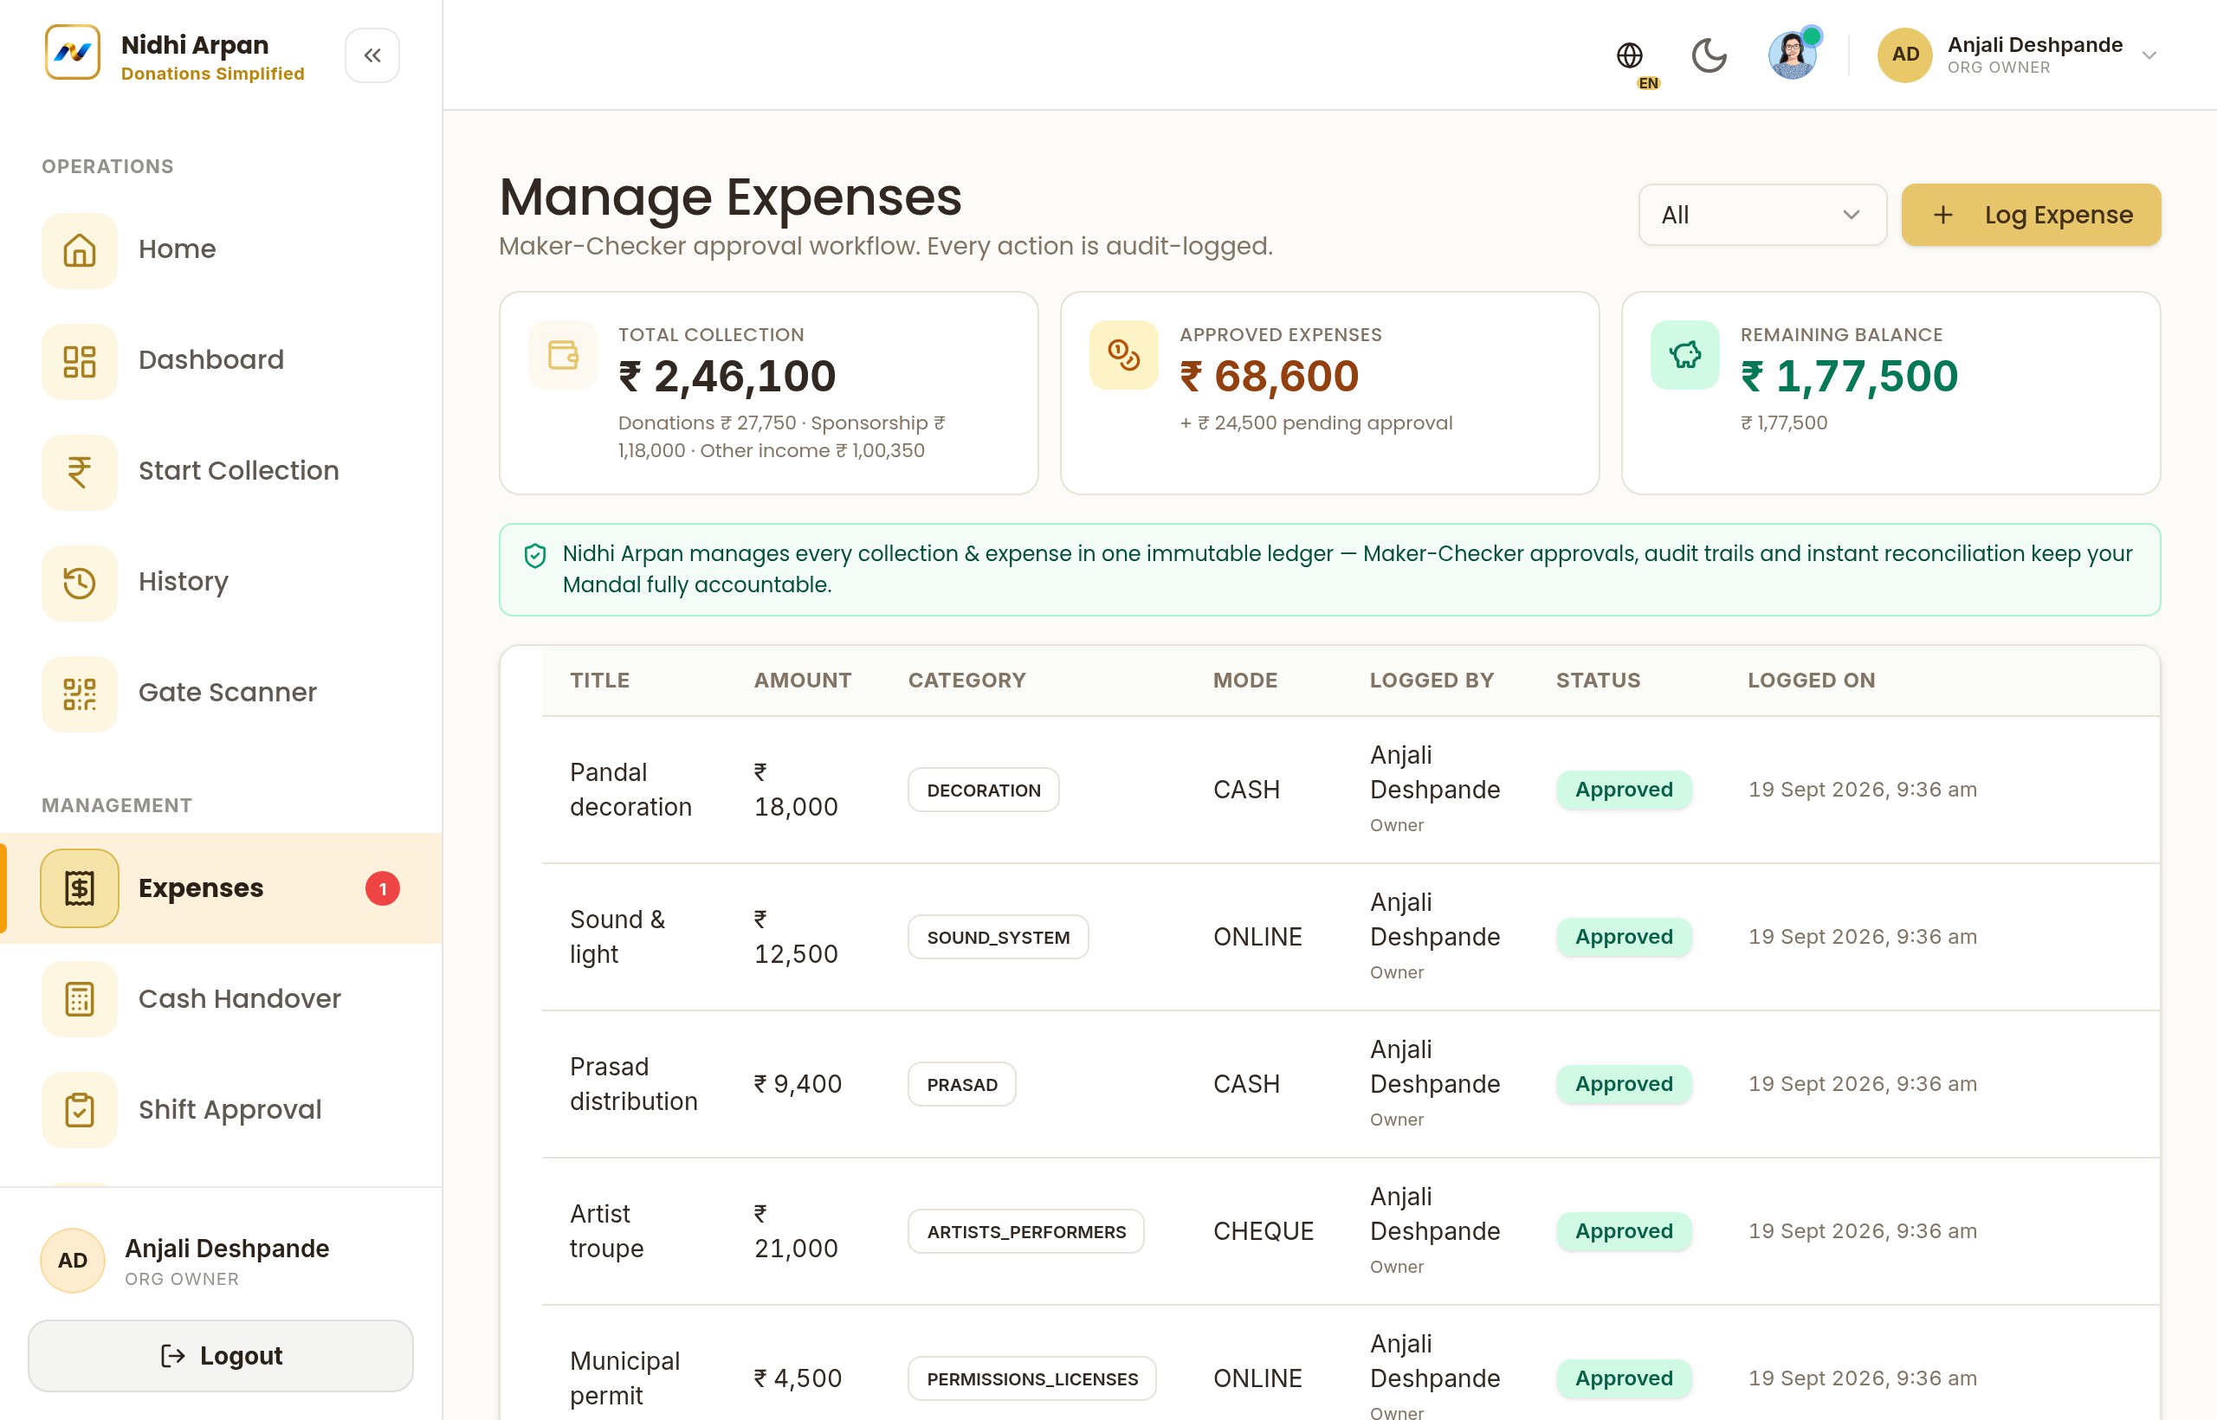Screen dimensions: 2217x1420
Task: Click the shield check icon in the info banner
Action: [535, 555]
